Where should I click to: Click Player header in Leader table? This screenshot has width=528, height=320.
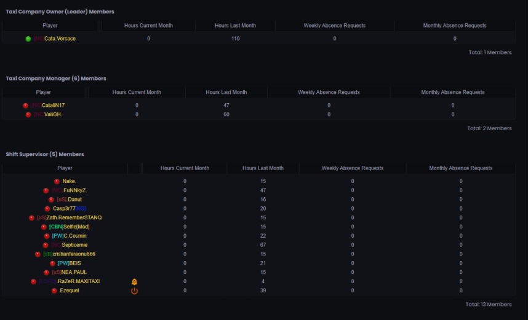[x=50, y=26]
